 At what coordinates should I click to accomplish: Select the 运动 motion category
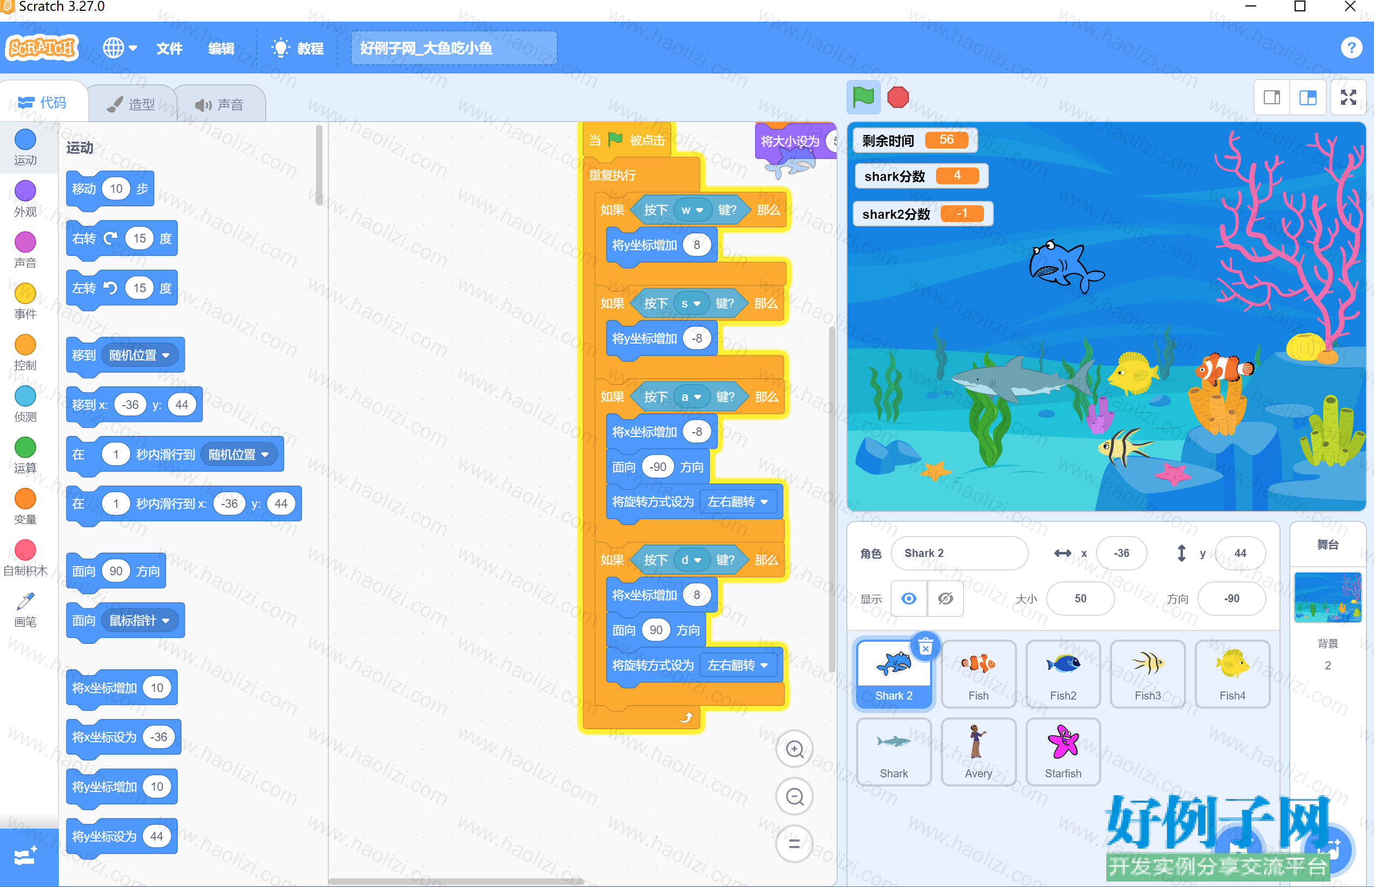pos(25,147)
